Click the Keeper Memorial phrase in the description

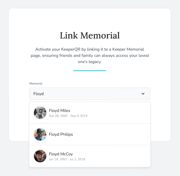click(128, 49)
